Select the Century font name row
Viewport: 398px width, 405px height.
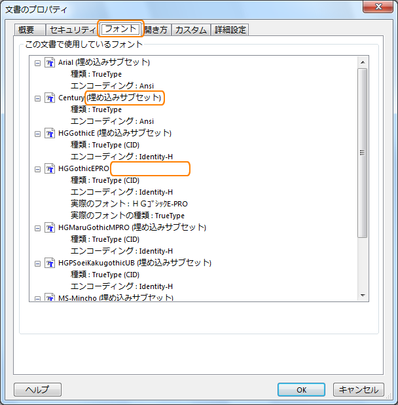(109, 98)
